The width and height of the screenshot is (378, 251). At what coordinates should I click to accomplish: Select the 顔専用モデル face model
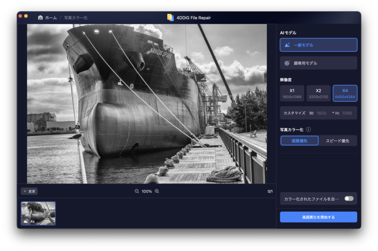click(x=318, y=63)
